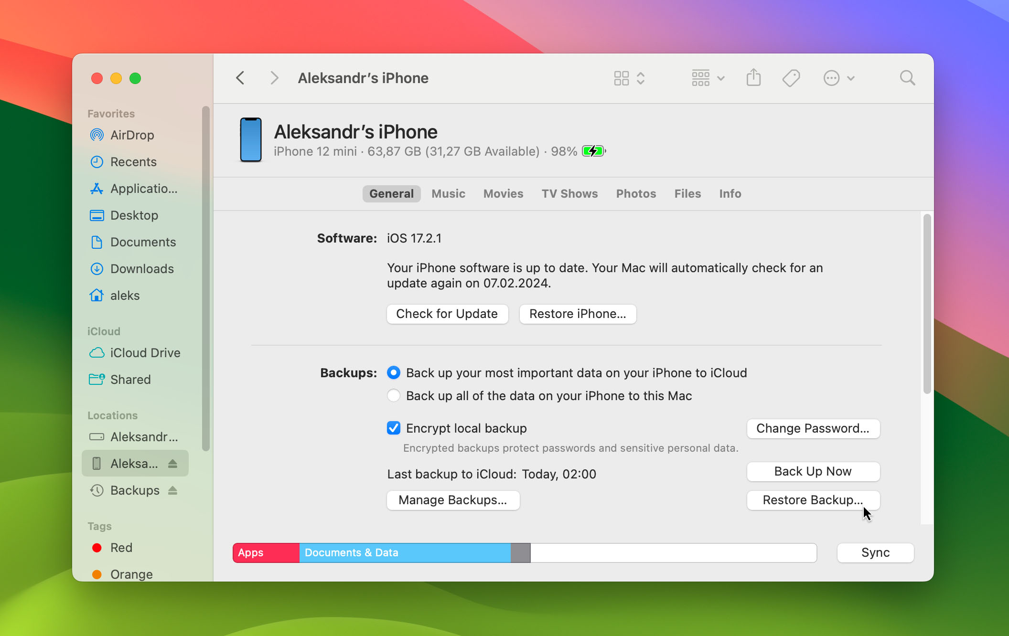This screenshot has height=636, width=1009.
Task: Enable backing up all data to this Mac
Action: 393,395
